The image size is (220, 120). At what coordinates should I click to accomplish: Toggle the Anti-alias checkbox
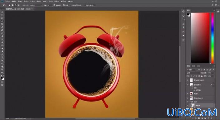(x=54, y=5)
